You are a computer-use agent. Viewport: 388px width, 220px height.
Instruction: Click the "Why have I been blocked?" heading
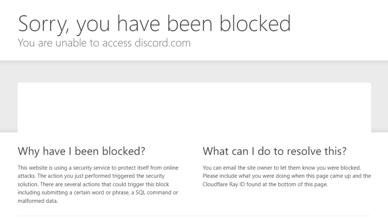(81, 151)
